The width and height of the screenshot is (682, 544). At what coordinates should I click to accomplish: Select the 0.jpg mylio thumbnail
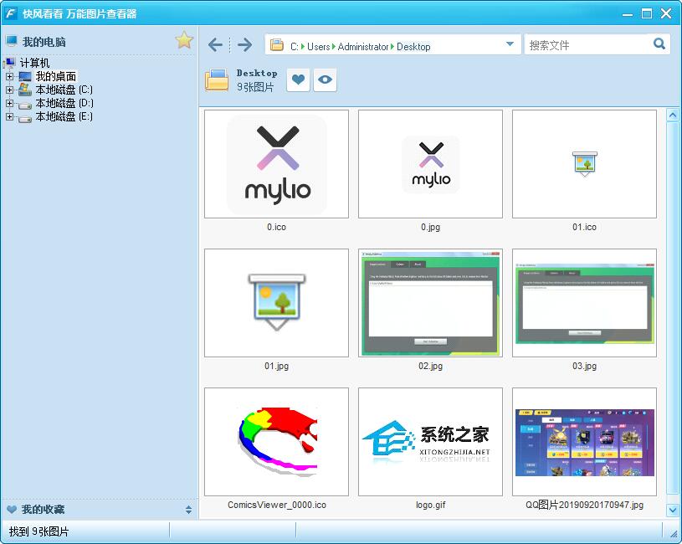coord(430,164)
